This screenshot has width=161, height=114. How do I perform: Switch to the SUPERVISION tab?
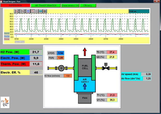coord(15,5)
